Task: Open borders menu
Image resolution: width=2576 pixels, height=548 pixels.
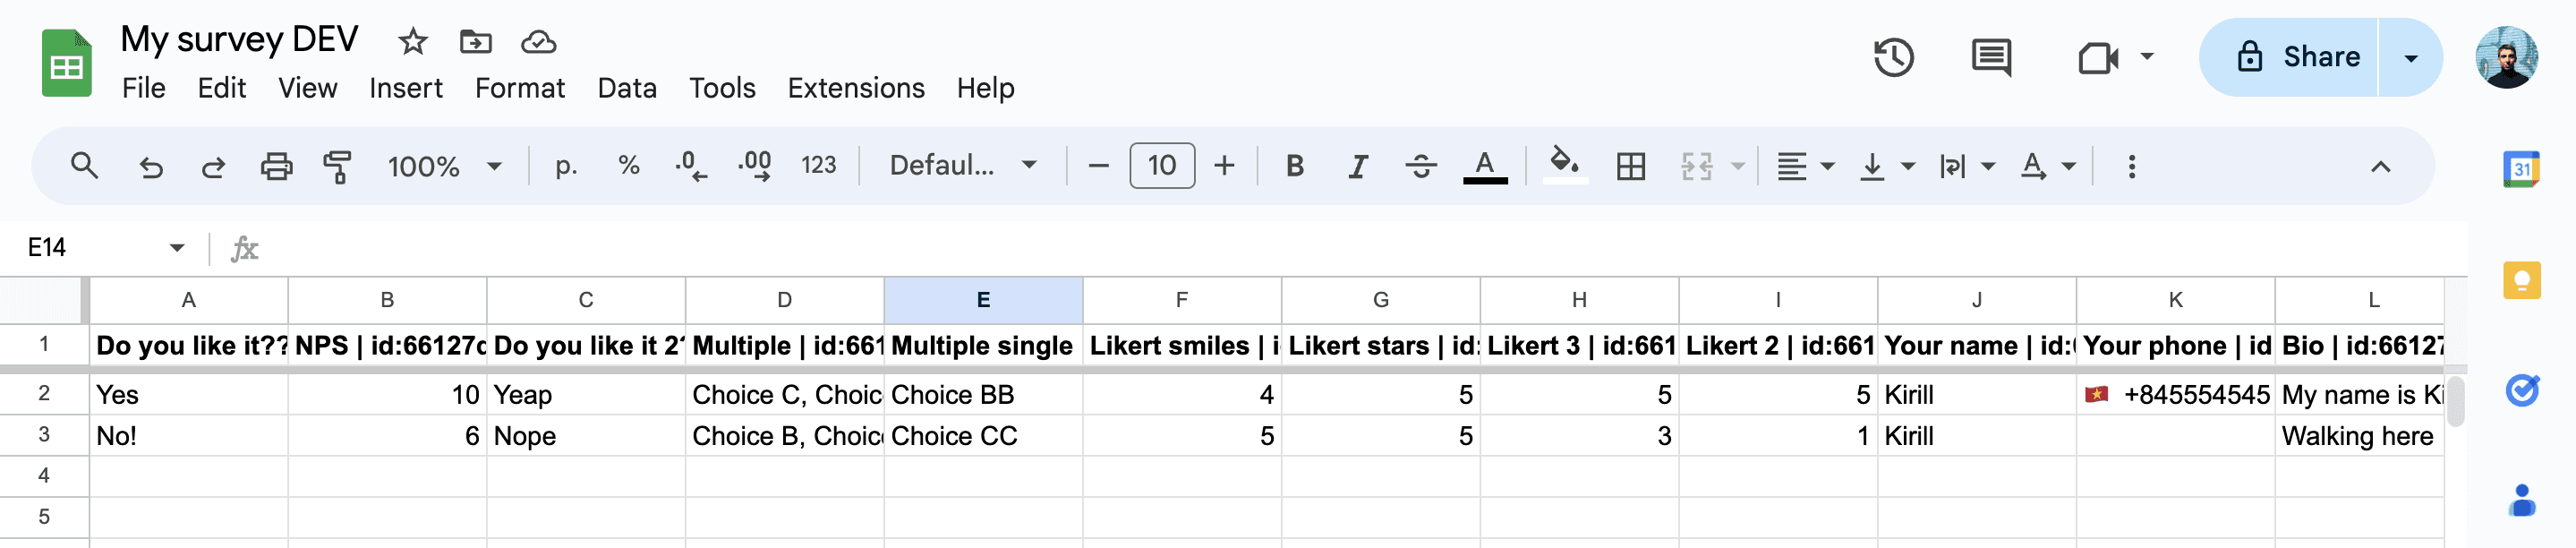Action: (x=1629, y=166)
